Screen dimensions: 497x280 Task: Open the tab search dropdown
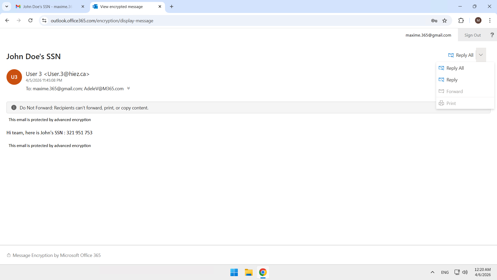pyautogui.click(x=7, y=6)
